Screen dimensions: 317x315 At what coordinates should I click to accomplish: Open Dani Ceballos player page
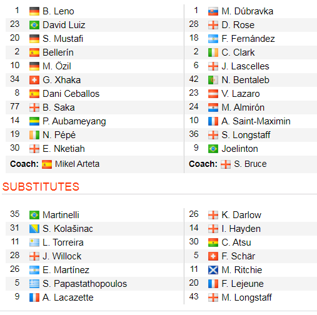[x=71, y=94]
